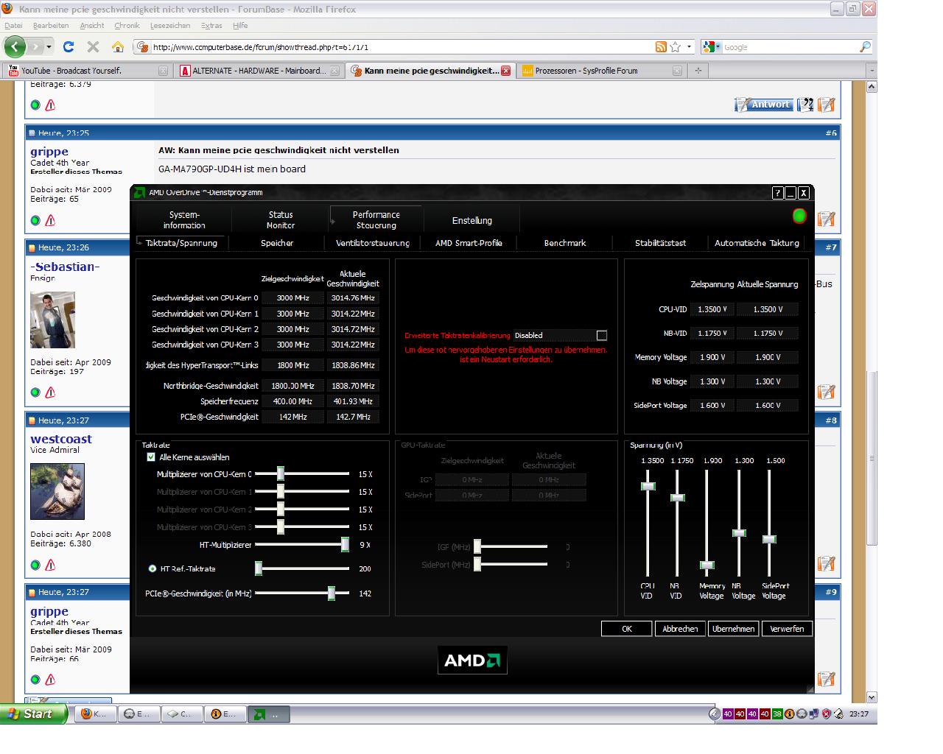This screenshot has height=754, width=943.
Task: Click the quick reply icon right of multi-quote
Action: [826, 105]
